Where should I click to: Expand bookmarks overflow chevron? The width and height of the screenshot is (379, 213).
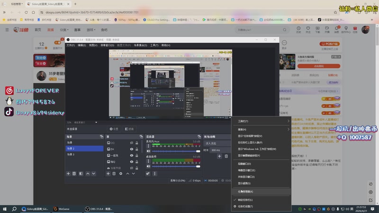click(x=372, y=20)
